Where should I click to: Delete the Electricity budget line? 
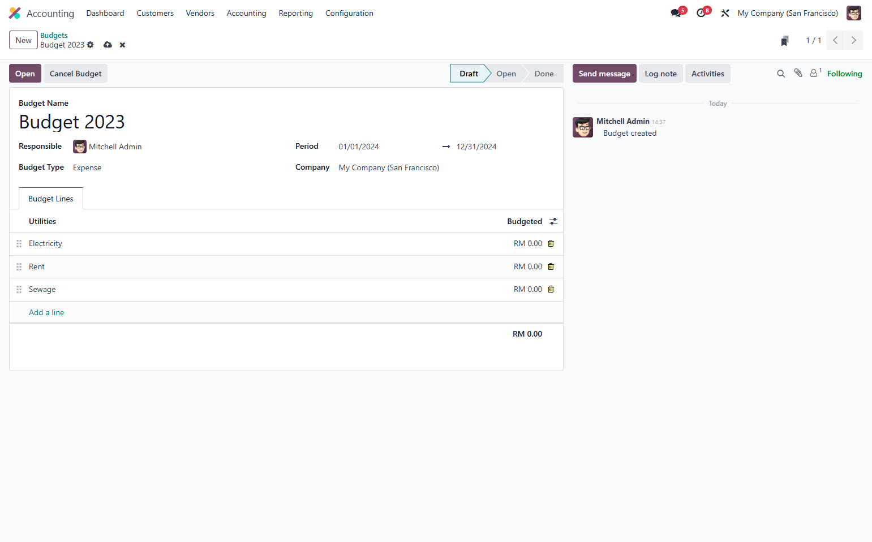coord(551,243)
